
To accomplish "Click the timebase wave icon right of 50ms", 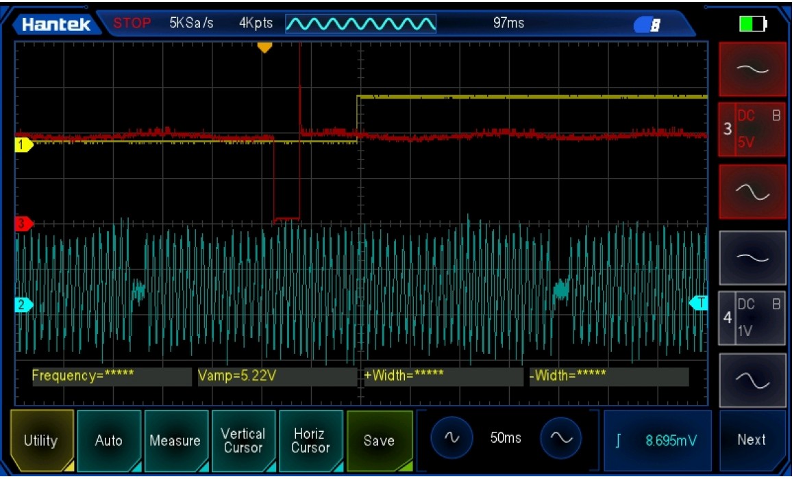I will point(561,439).
